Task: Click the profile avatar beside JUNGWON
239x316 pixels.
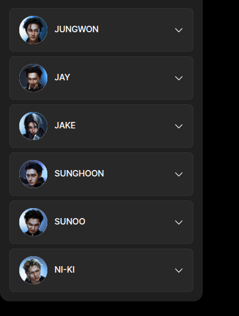Action: 33,30
